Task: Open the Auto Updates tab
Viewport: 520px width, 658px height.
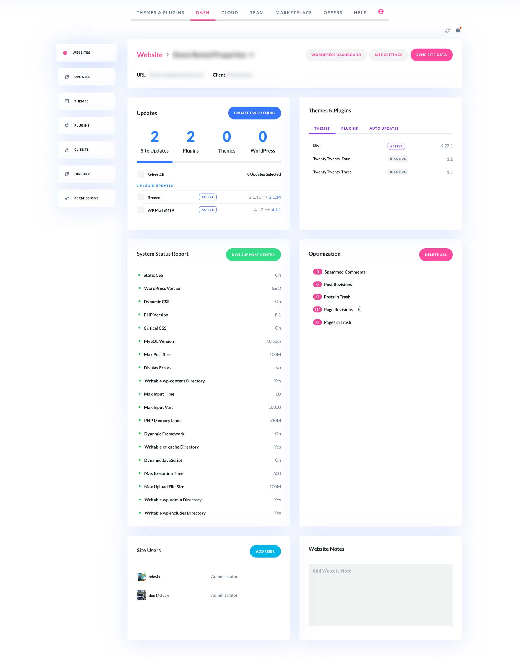Action: coord(384,128)
